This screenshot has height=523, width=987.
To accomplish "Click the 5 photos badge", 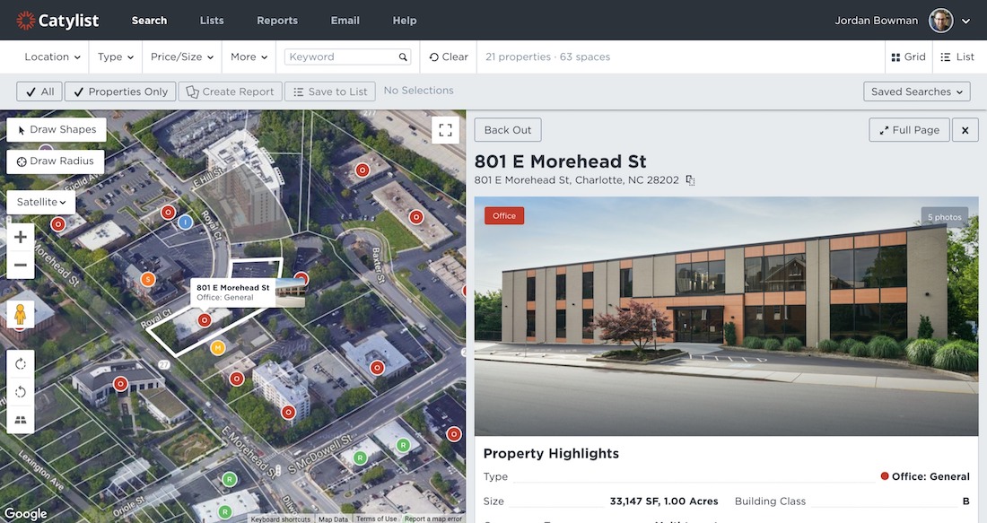I will 944,217.
